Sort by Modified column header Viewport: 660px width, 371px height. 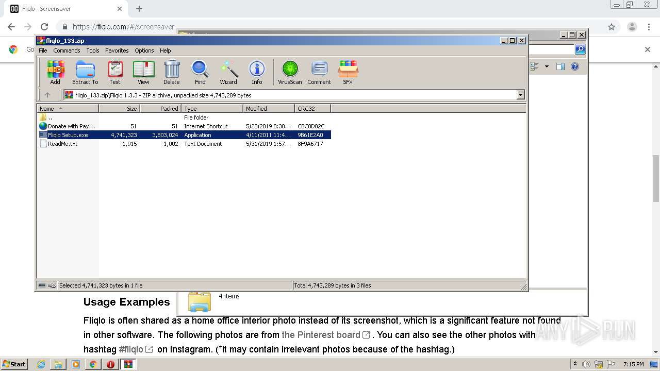pyautogui.click(x=269, y=109)
